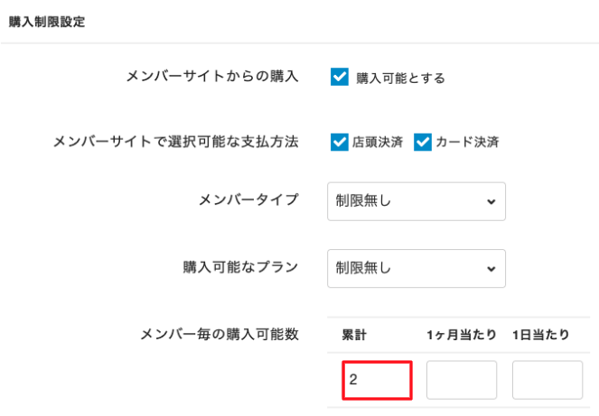Click the 購入制限設定 section heading
The width and height of the screenshot is (599, 416).
(x=47, y=23)
